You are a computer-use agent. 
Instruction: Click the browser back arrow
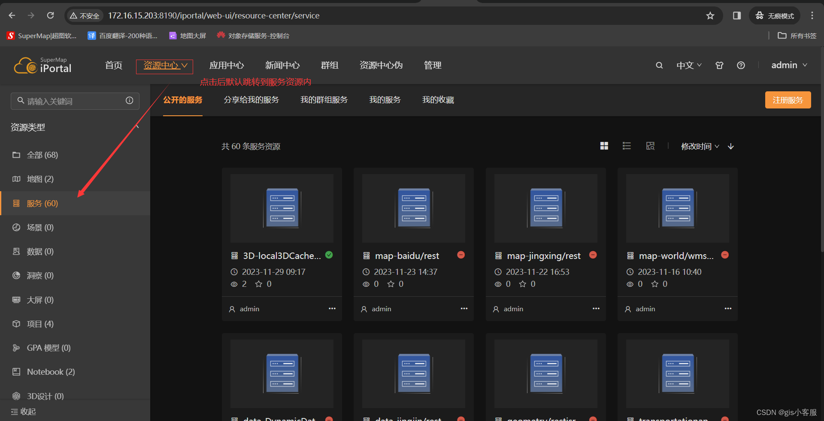12,15
